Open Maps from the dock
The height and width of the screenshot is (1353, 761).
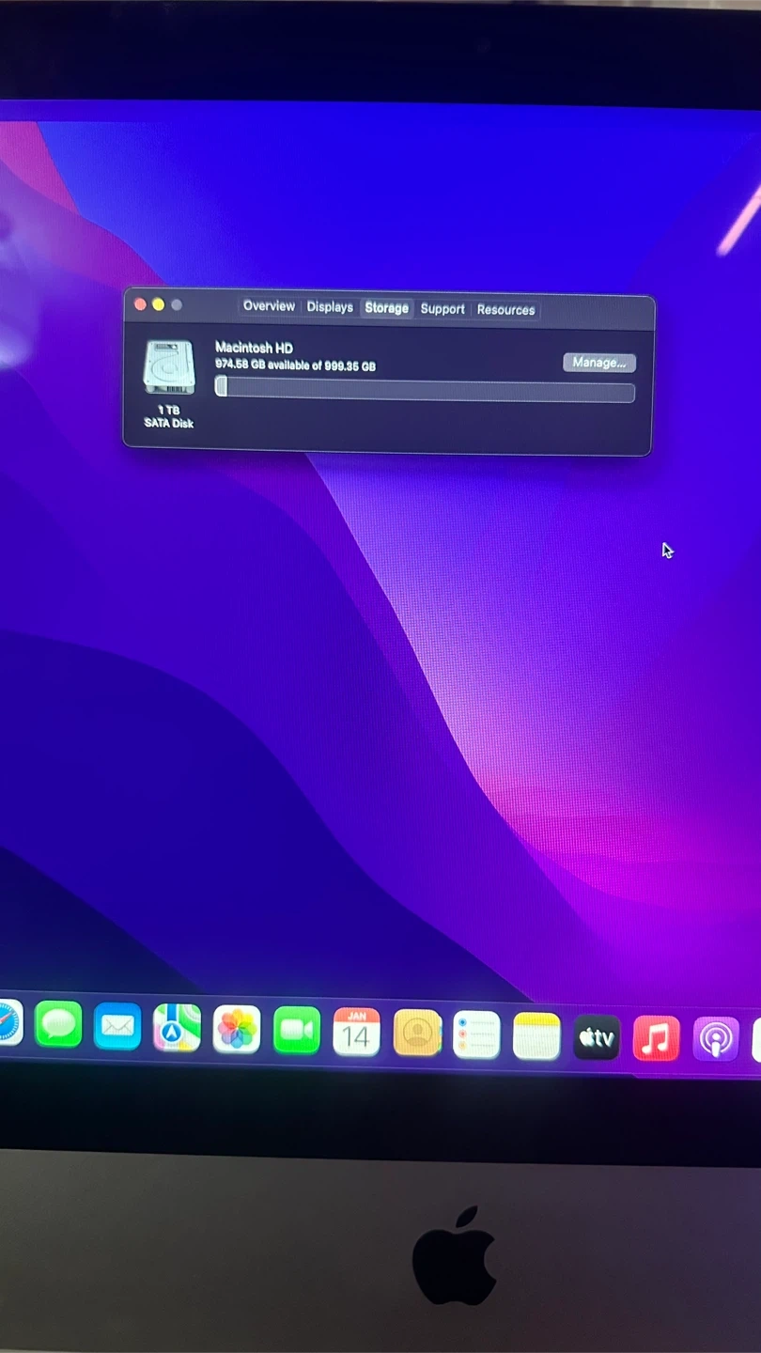[177, 1029]
